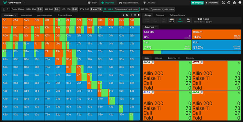Open the фильтры tab

[172, 58]
